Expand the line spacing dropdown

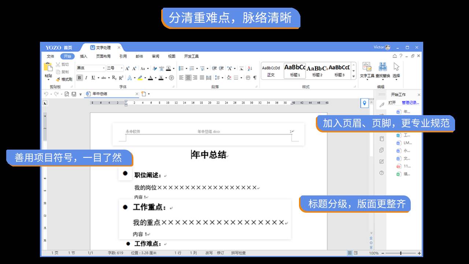point(222,78)
